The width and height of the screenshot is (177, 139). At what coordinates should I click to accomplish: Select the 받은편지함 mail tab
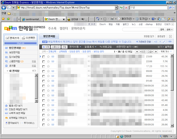pos(49,36)
